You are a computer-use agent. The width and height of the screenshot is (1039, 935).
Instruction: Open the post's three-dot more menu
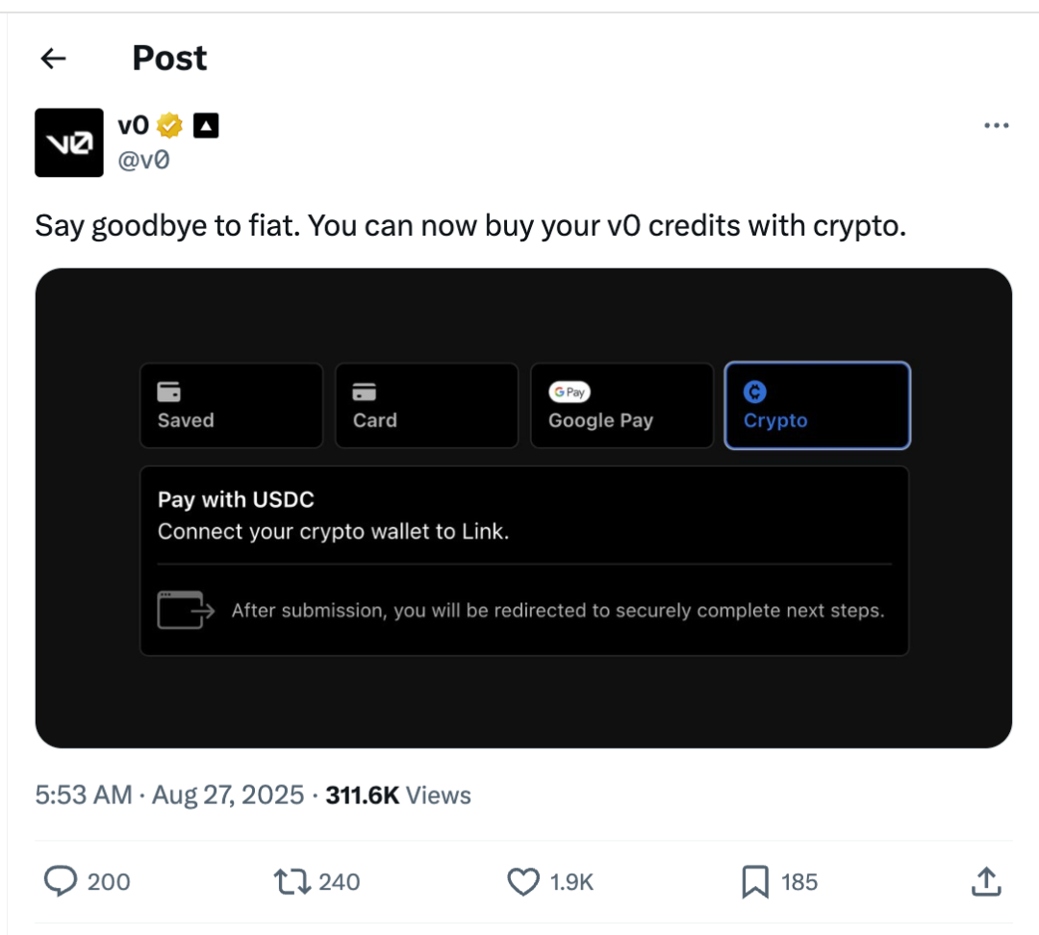tap(996, 126)
